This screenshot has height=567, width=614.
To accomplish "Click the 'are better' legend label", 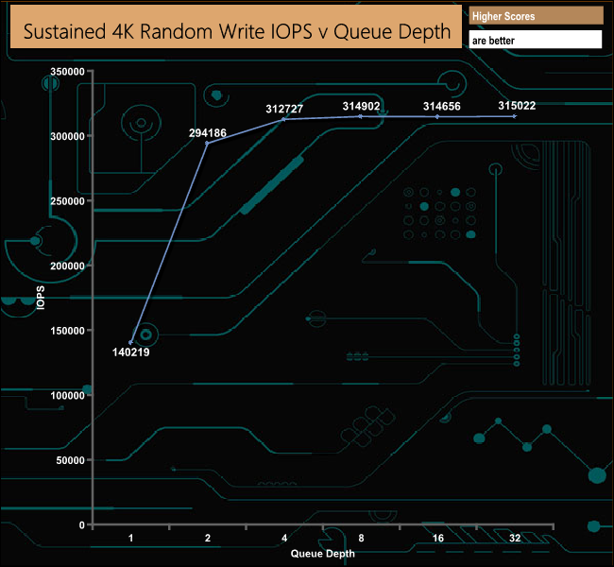I will coord(493,41).
